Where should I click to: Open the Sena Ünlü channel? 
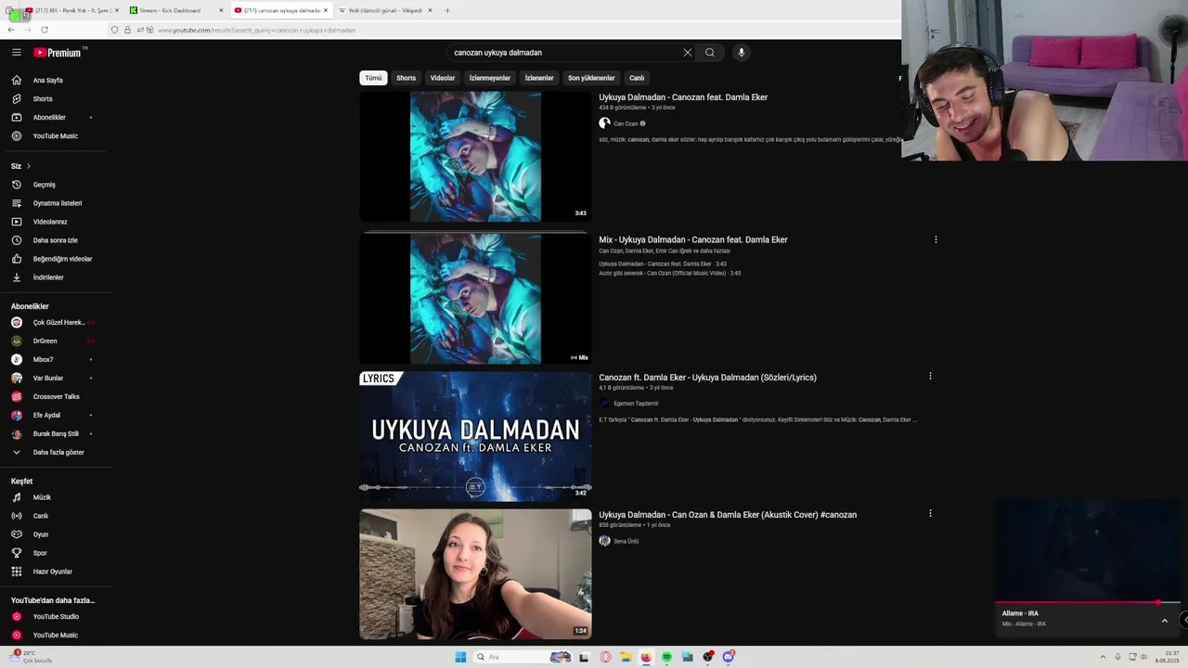(x=626, y=541)
